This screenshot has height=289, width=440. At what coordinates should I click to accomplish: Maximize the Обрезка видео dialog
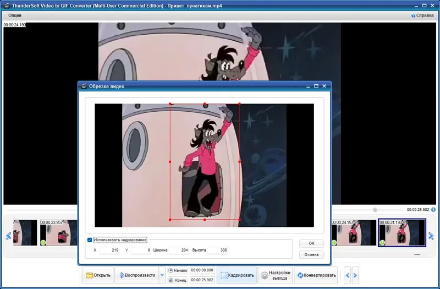tap(316, 86)
